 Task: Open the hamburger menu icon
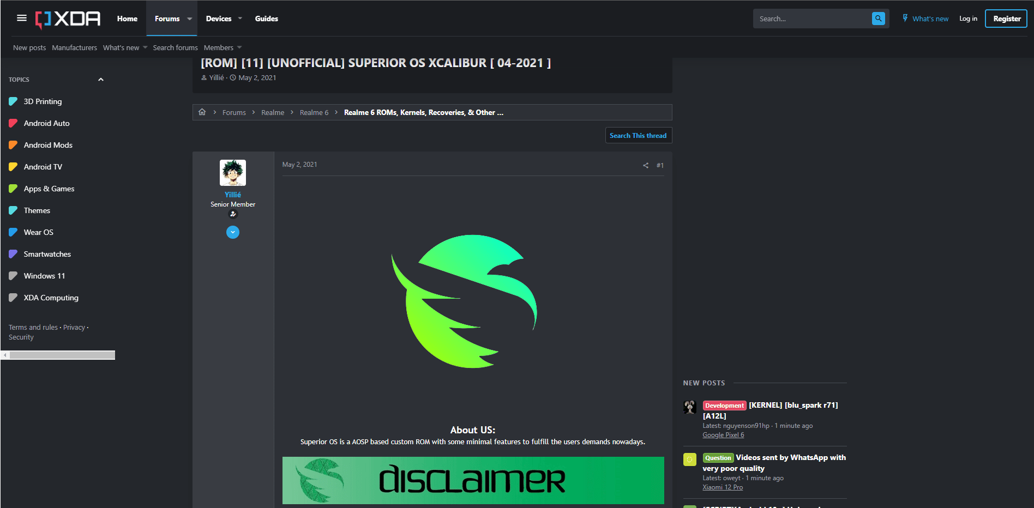pos(22,18)
